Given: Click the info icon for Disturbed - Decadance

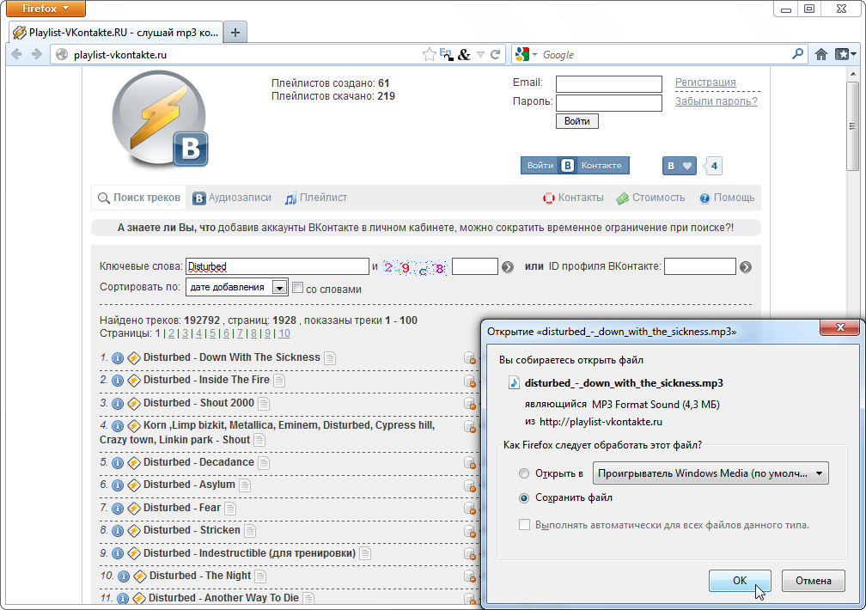Looking at the screenshot, I should 118,463.
